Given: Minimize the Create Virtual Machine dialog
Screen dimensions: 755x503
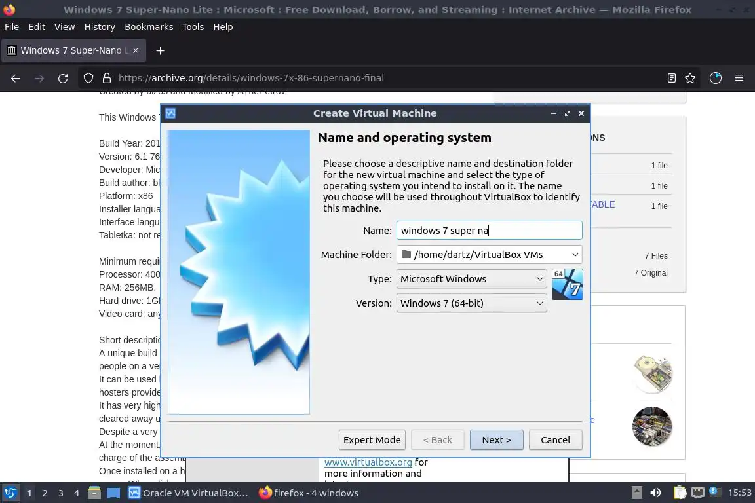Looking at the screenshot, I should (x=554, y=113).
